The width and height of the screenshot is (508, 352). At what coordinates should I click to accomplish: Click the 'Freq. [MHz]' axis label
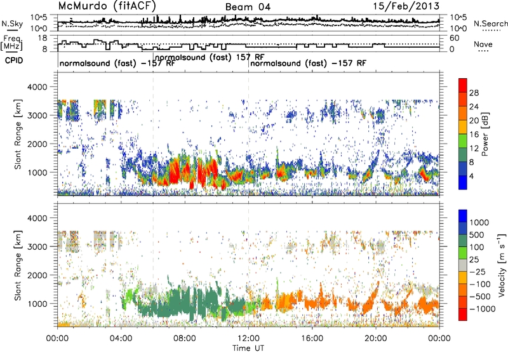[x=11, y=43]
